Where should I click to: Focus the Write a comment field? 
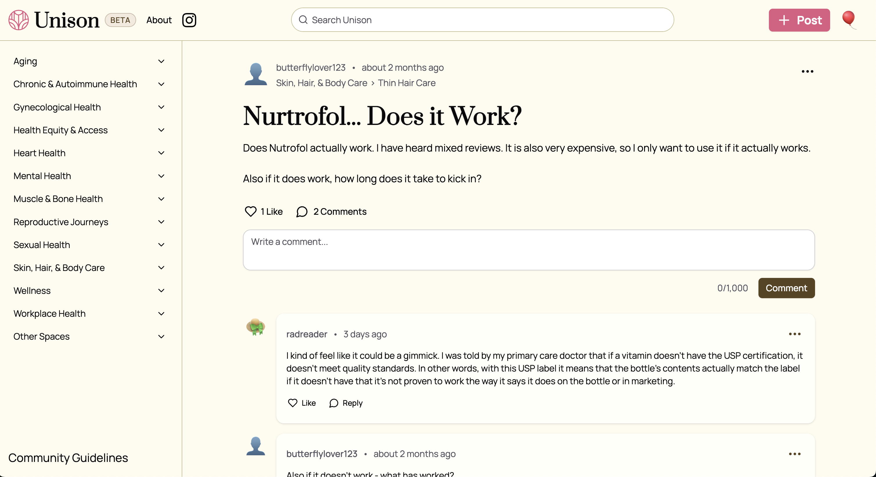(x=529, y=250)
